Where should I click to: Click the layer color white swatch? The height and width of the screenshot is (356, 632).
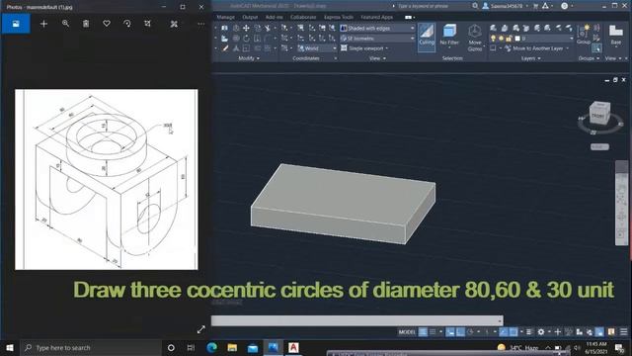tap(517, 39)
